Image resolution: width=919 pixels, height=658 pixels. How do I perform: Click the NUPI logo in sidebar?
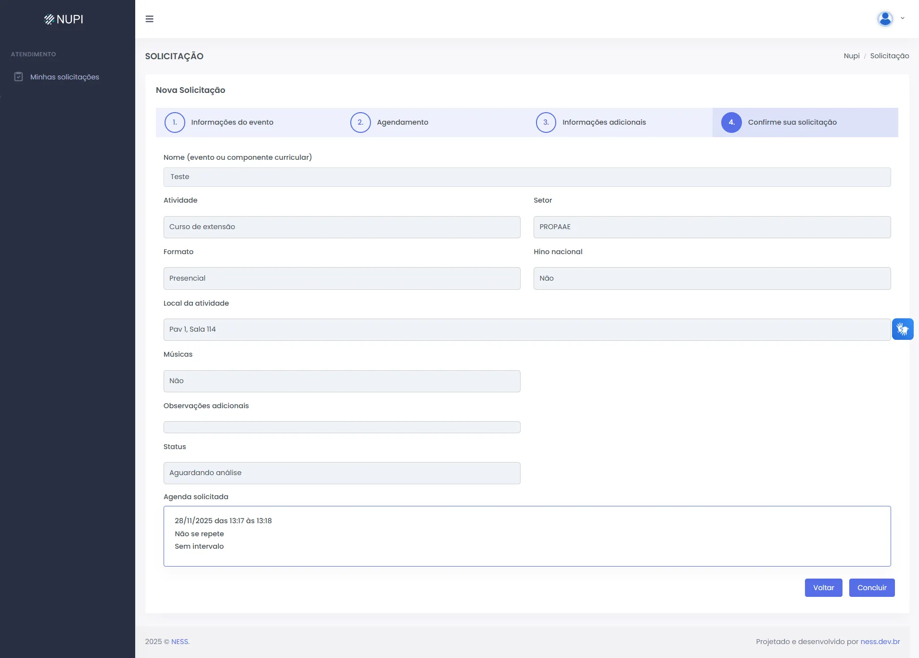pos(64,19)
